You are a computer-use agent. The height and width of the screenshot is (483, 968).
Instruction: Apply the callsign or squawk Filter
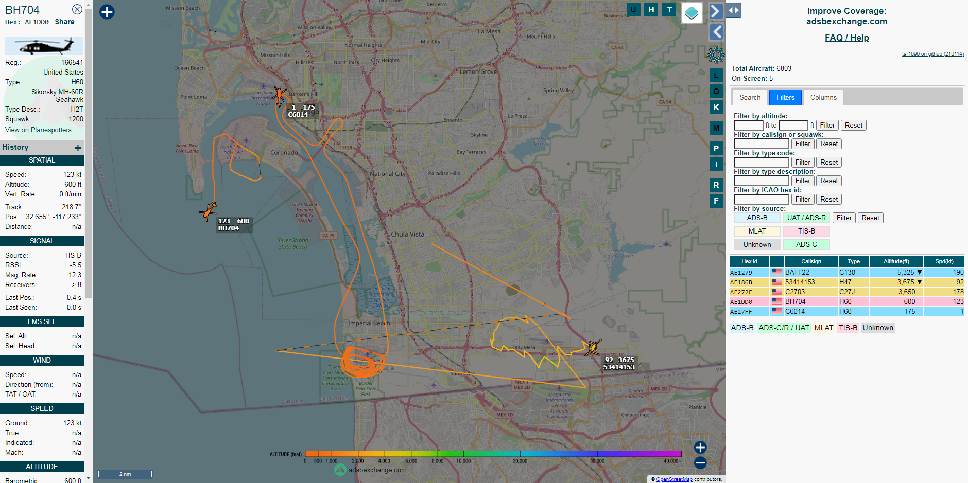803,144
